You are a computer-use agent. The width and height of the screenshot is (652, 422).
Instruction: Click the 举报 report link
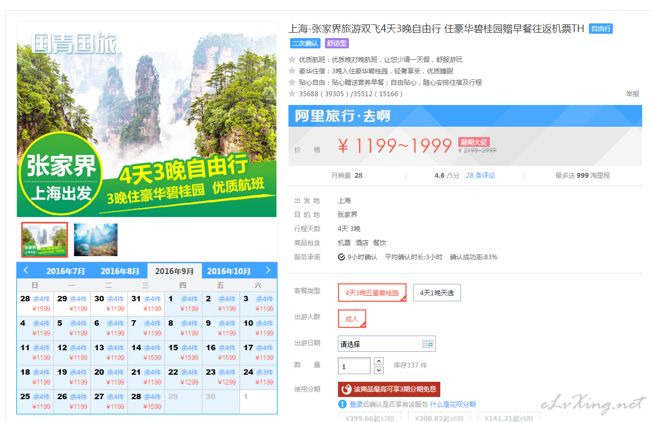(632, 94)
